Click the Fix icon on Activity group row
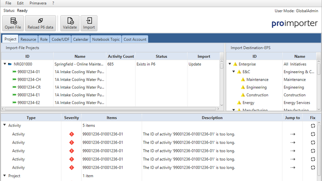 pos(313,126)
